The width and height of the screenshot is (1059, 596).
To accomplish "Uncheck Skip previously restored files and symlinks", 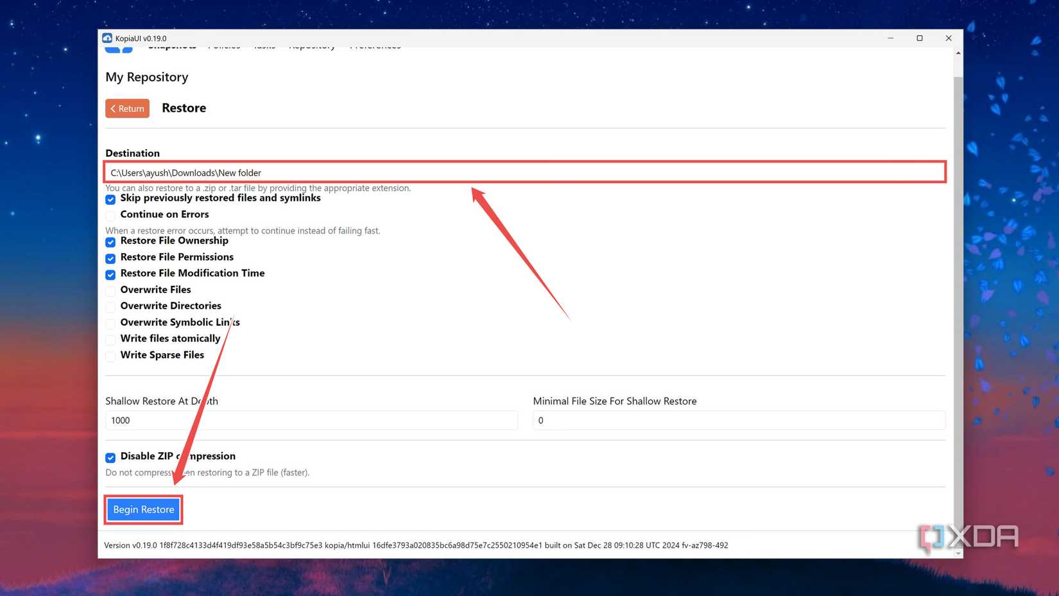I will [110, 200].
